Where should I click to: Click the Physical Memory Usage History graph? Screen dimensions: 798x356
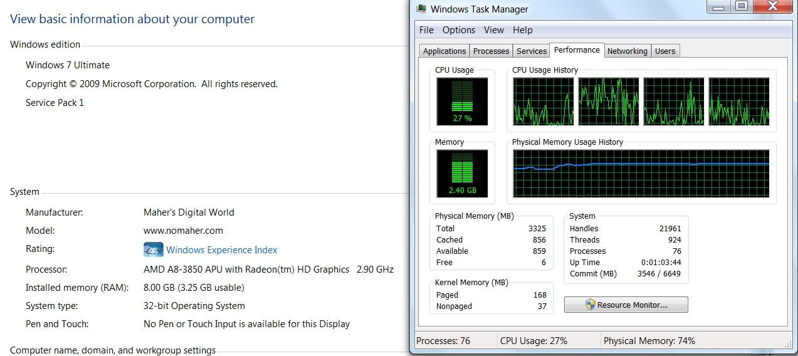(x=641, y=173)
